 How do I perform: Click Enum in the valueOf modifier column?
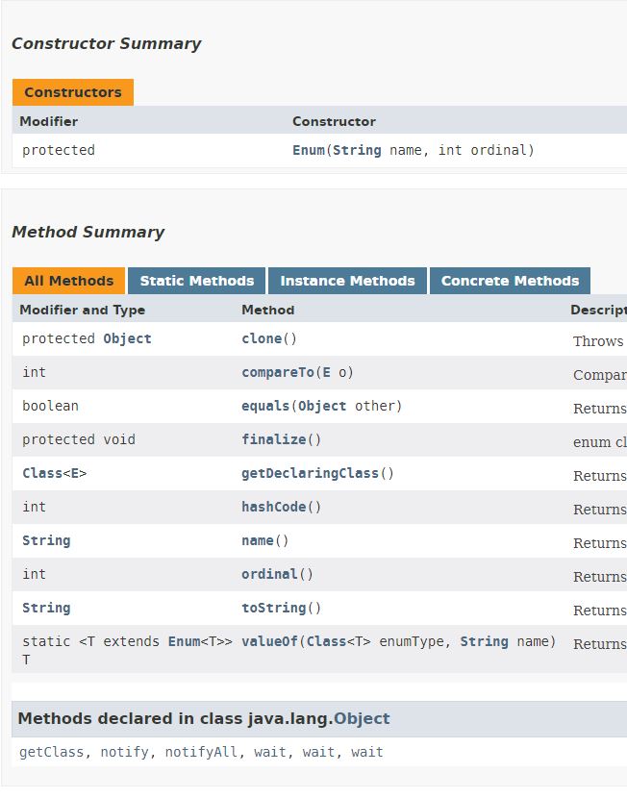(185, 640)
